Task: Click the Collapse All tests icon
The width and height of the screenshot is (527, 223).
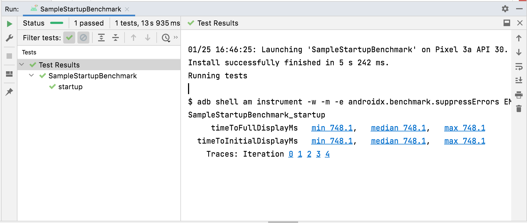Action: click(116, 38)
